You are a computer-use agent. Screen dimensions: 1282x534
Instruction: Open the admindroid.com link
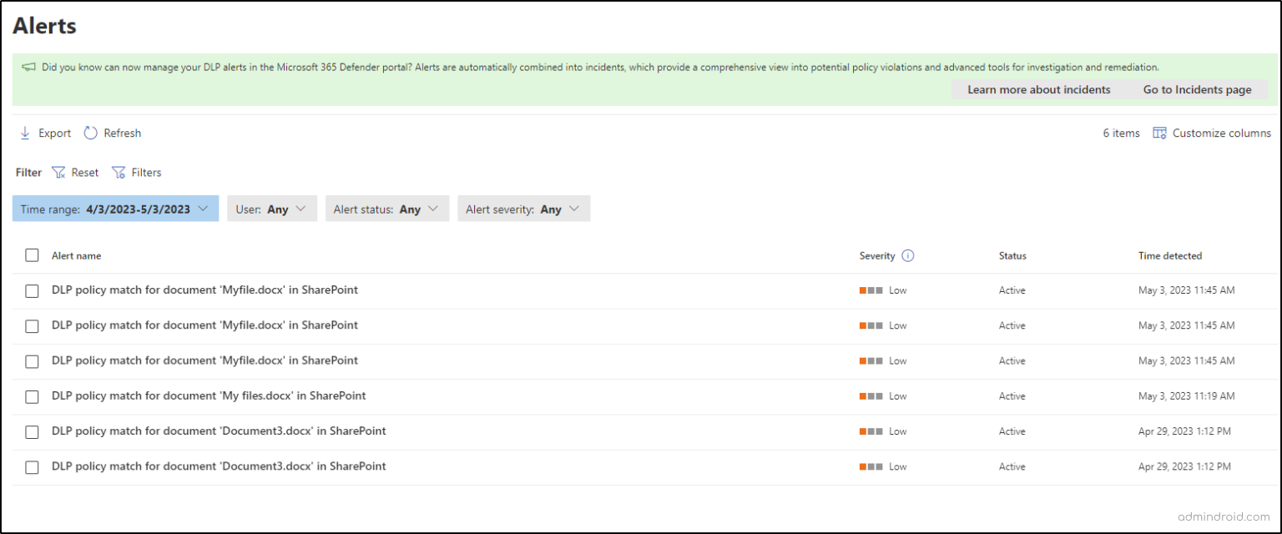[1224, 517]
